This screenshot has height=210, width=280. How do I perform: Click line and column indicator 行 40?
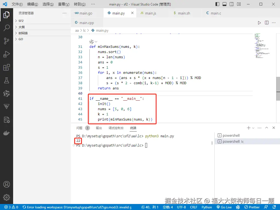[x=150, y=207]
